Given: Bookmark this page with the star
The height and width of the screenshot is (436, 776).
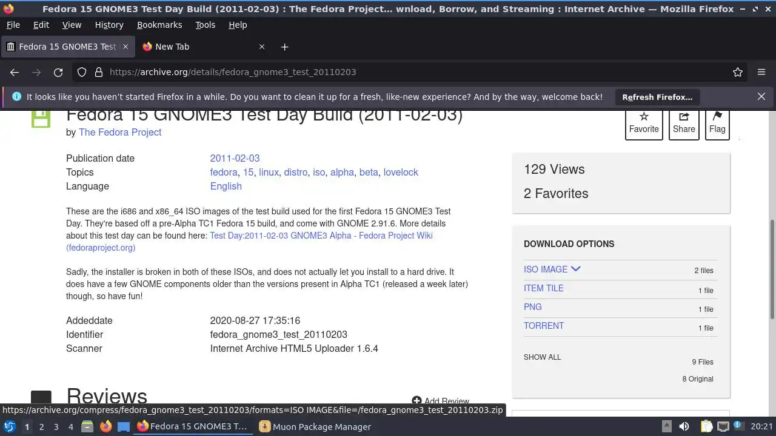Looking at the screenshot, I should 738,72.
